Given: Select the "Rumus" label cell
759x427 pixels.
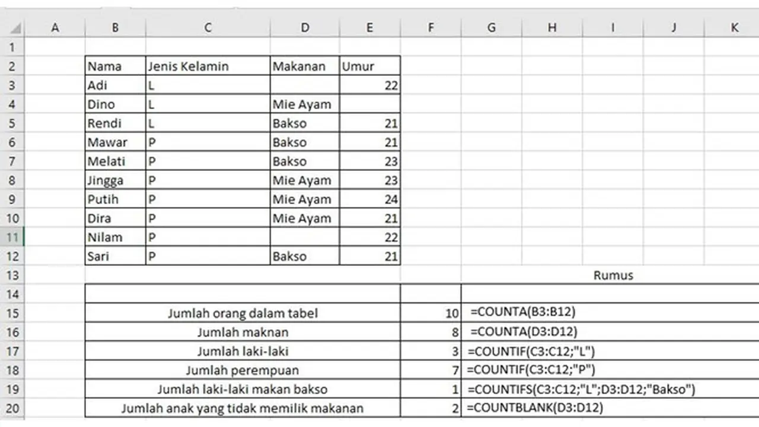Looking at the screenshot, I should tap(613, 275).
